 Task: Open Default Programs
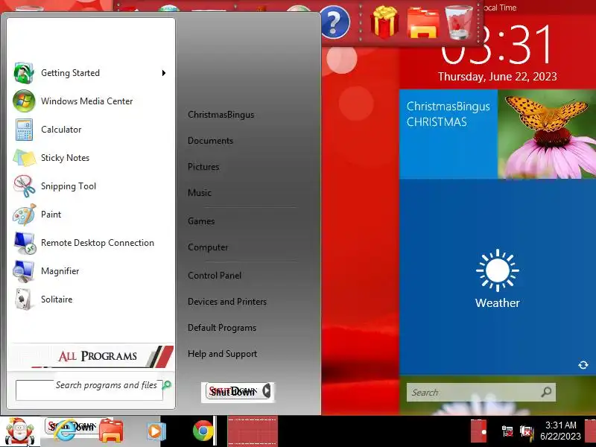222,328
